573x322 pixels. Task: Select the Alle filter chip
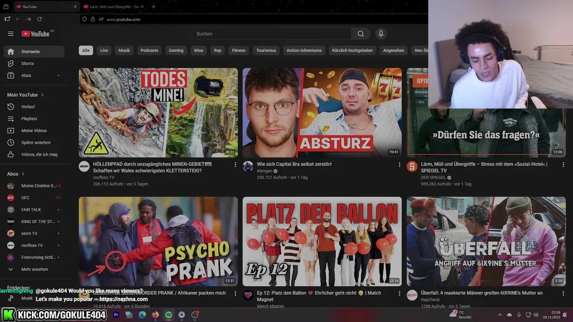86,51
